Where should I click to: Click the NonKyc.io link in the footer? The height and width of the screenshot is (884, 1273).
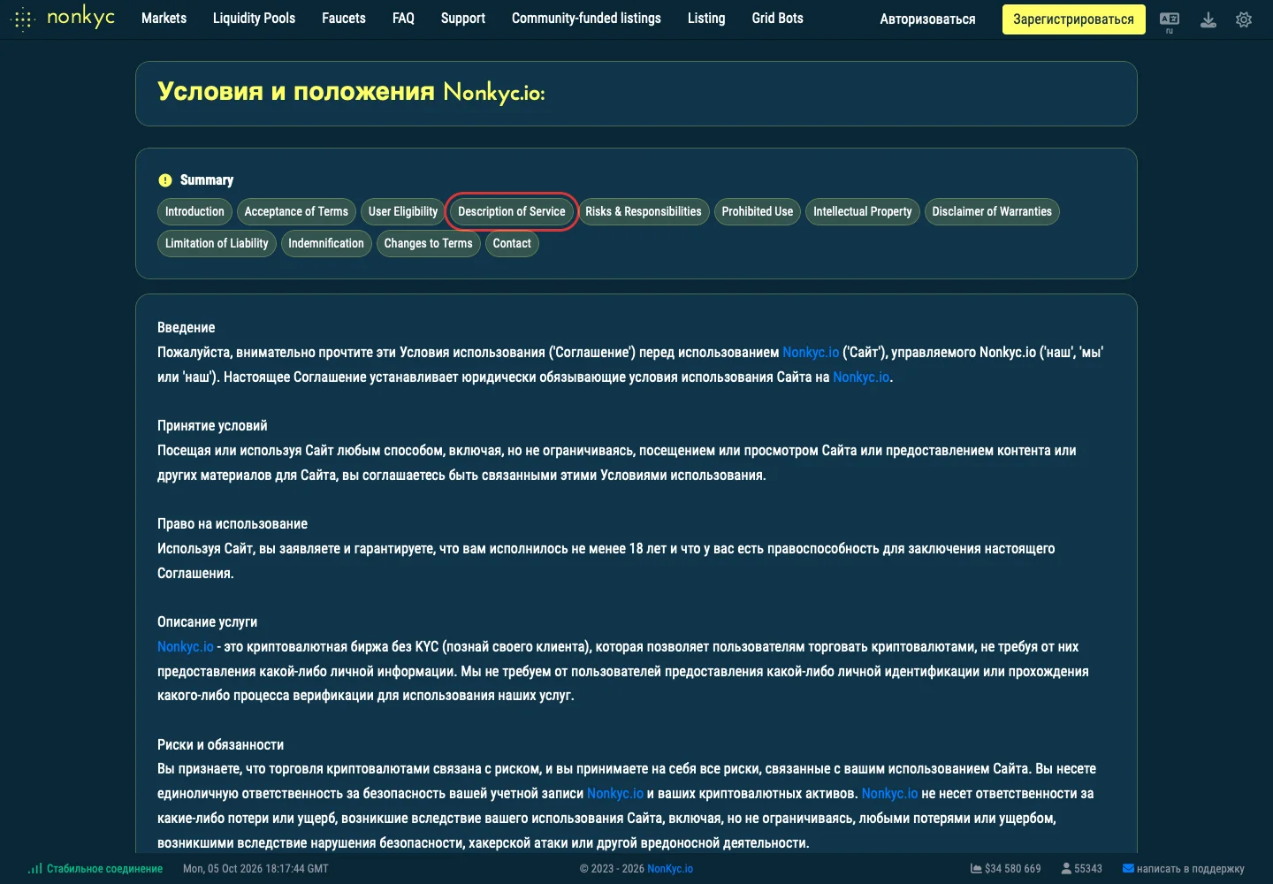(670, 869)
